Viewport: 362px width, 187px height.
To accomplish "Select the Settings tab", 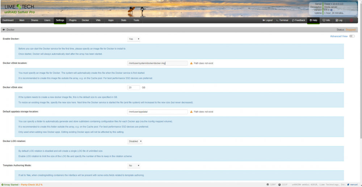I will [x=60, y=20].
